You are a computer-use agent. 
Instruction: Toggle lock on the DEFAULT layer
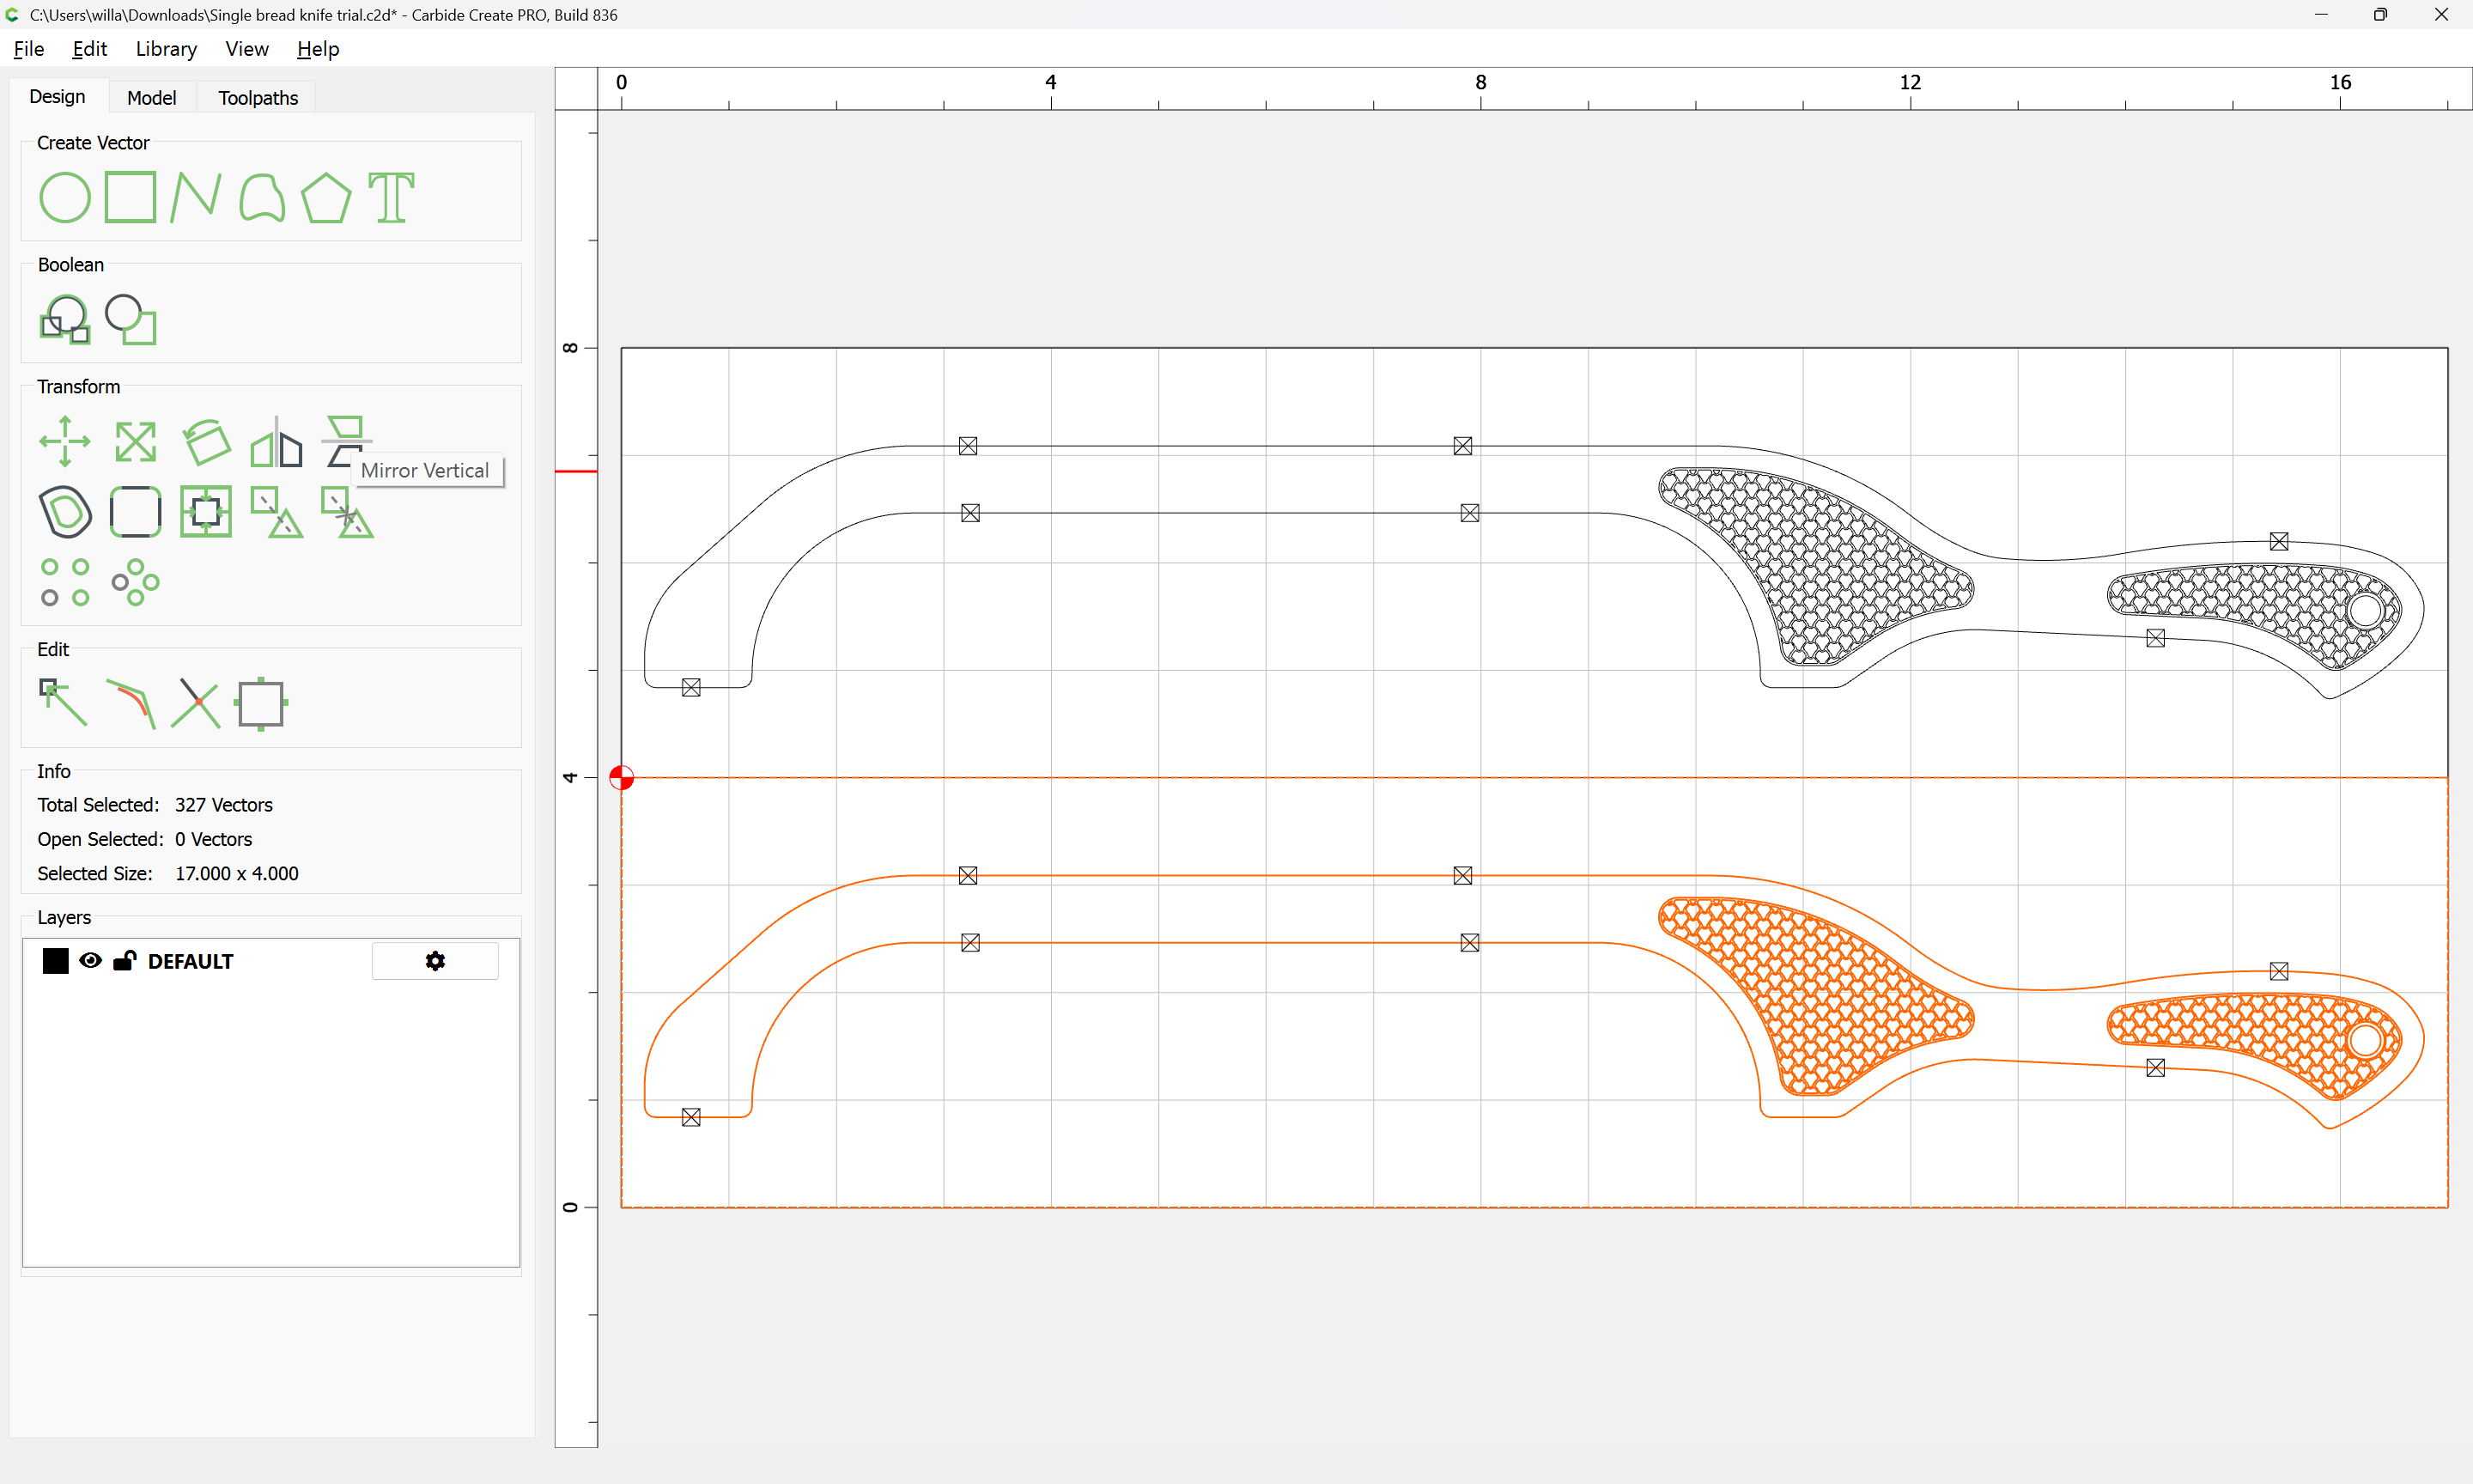click(125, 961)
